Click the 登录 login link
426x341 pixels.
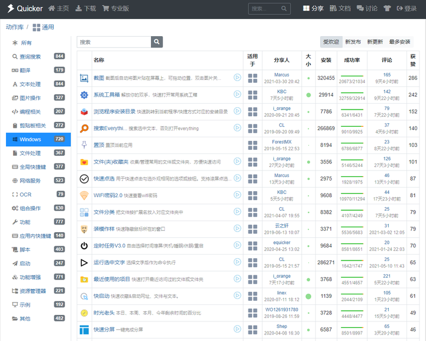406,8
